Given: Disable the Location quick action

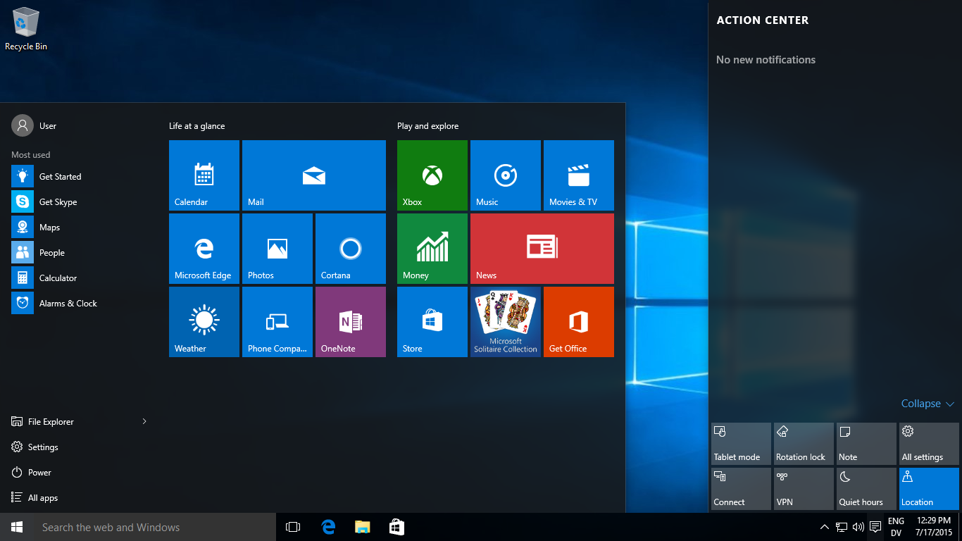Looking at the screenshot, I should 928,488.
